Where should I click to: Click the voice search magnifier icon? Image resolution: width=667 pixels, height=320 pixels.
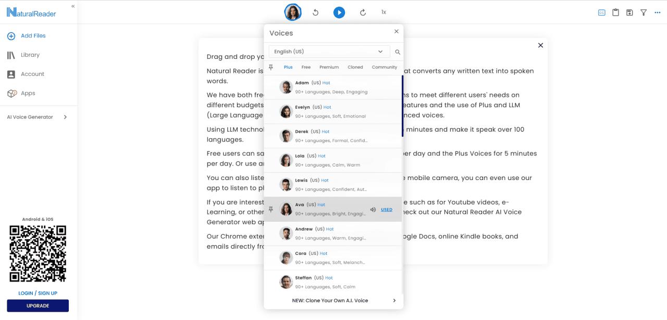[x=398, y=52]
